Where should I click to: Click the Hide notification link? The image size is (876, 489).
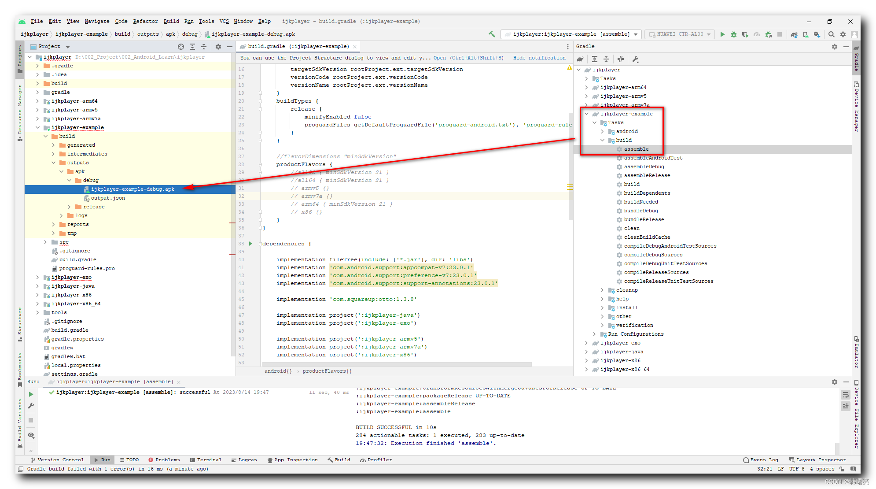[539, 58]
